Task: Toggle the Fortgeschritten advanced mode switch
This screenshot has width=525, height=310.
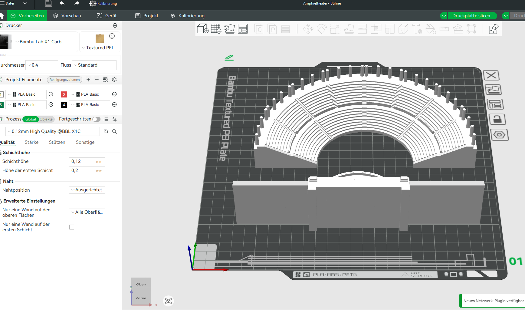Action: coord(96,119)
